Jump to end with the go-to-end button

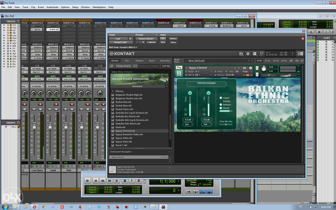pyautogui.click(x=117, y=181)
